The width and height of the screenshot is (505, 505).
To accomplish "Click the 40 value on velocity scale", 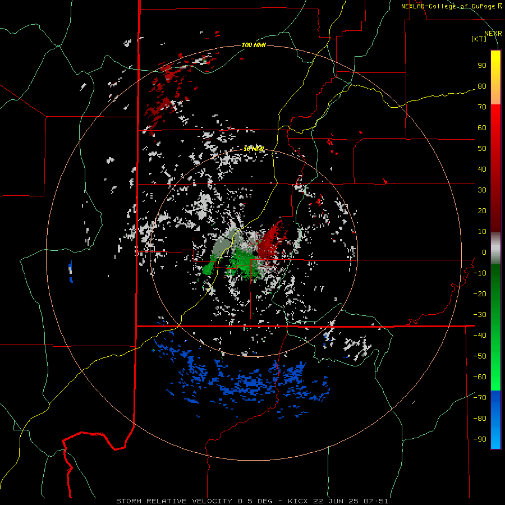I will click(x=482, y=169).
